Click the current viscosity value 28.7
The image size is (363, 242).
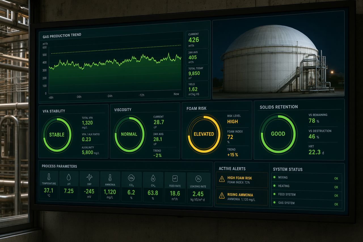pyautogui.click(x=159, y=122)
